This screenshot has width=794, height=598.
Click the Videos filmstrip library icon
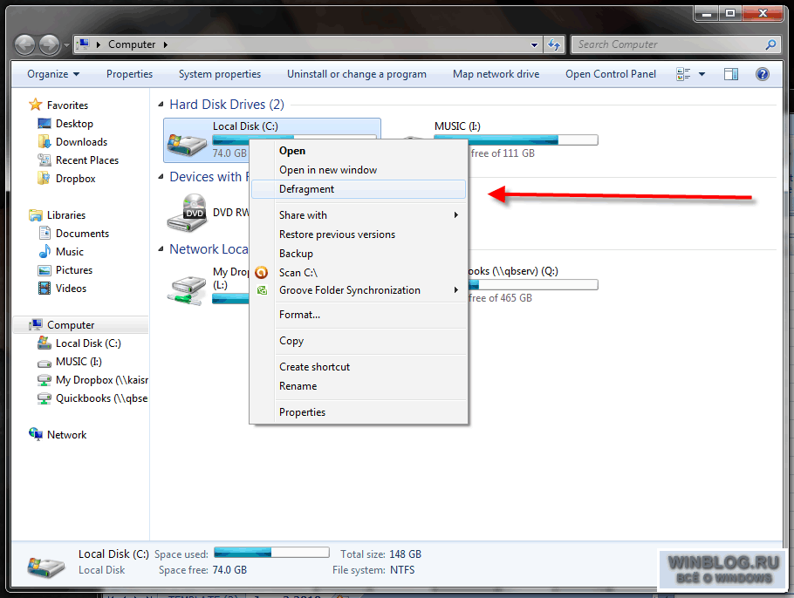pos(44,289)
